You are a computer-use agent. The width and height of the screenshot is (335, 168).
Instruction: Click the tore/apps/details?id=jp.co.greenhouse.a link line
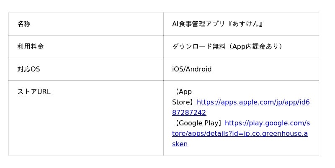(240, 134)
